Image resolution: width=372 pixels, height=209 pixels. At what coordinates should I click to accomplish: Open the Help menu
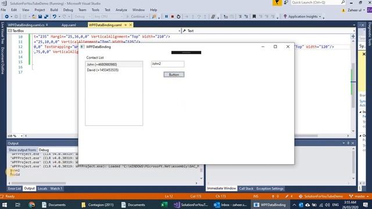(153, 10)
